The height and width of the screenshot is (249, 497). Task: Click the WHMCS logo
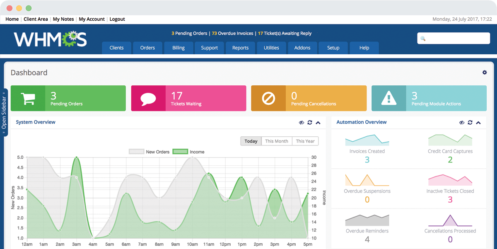click(x=50, y=39)
